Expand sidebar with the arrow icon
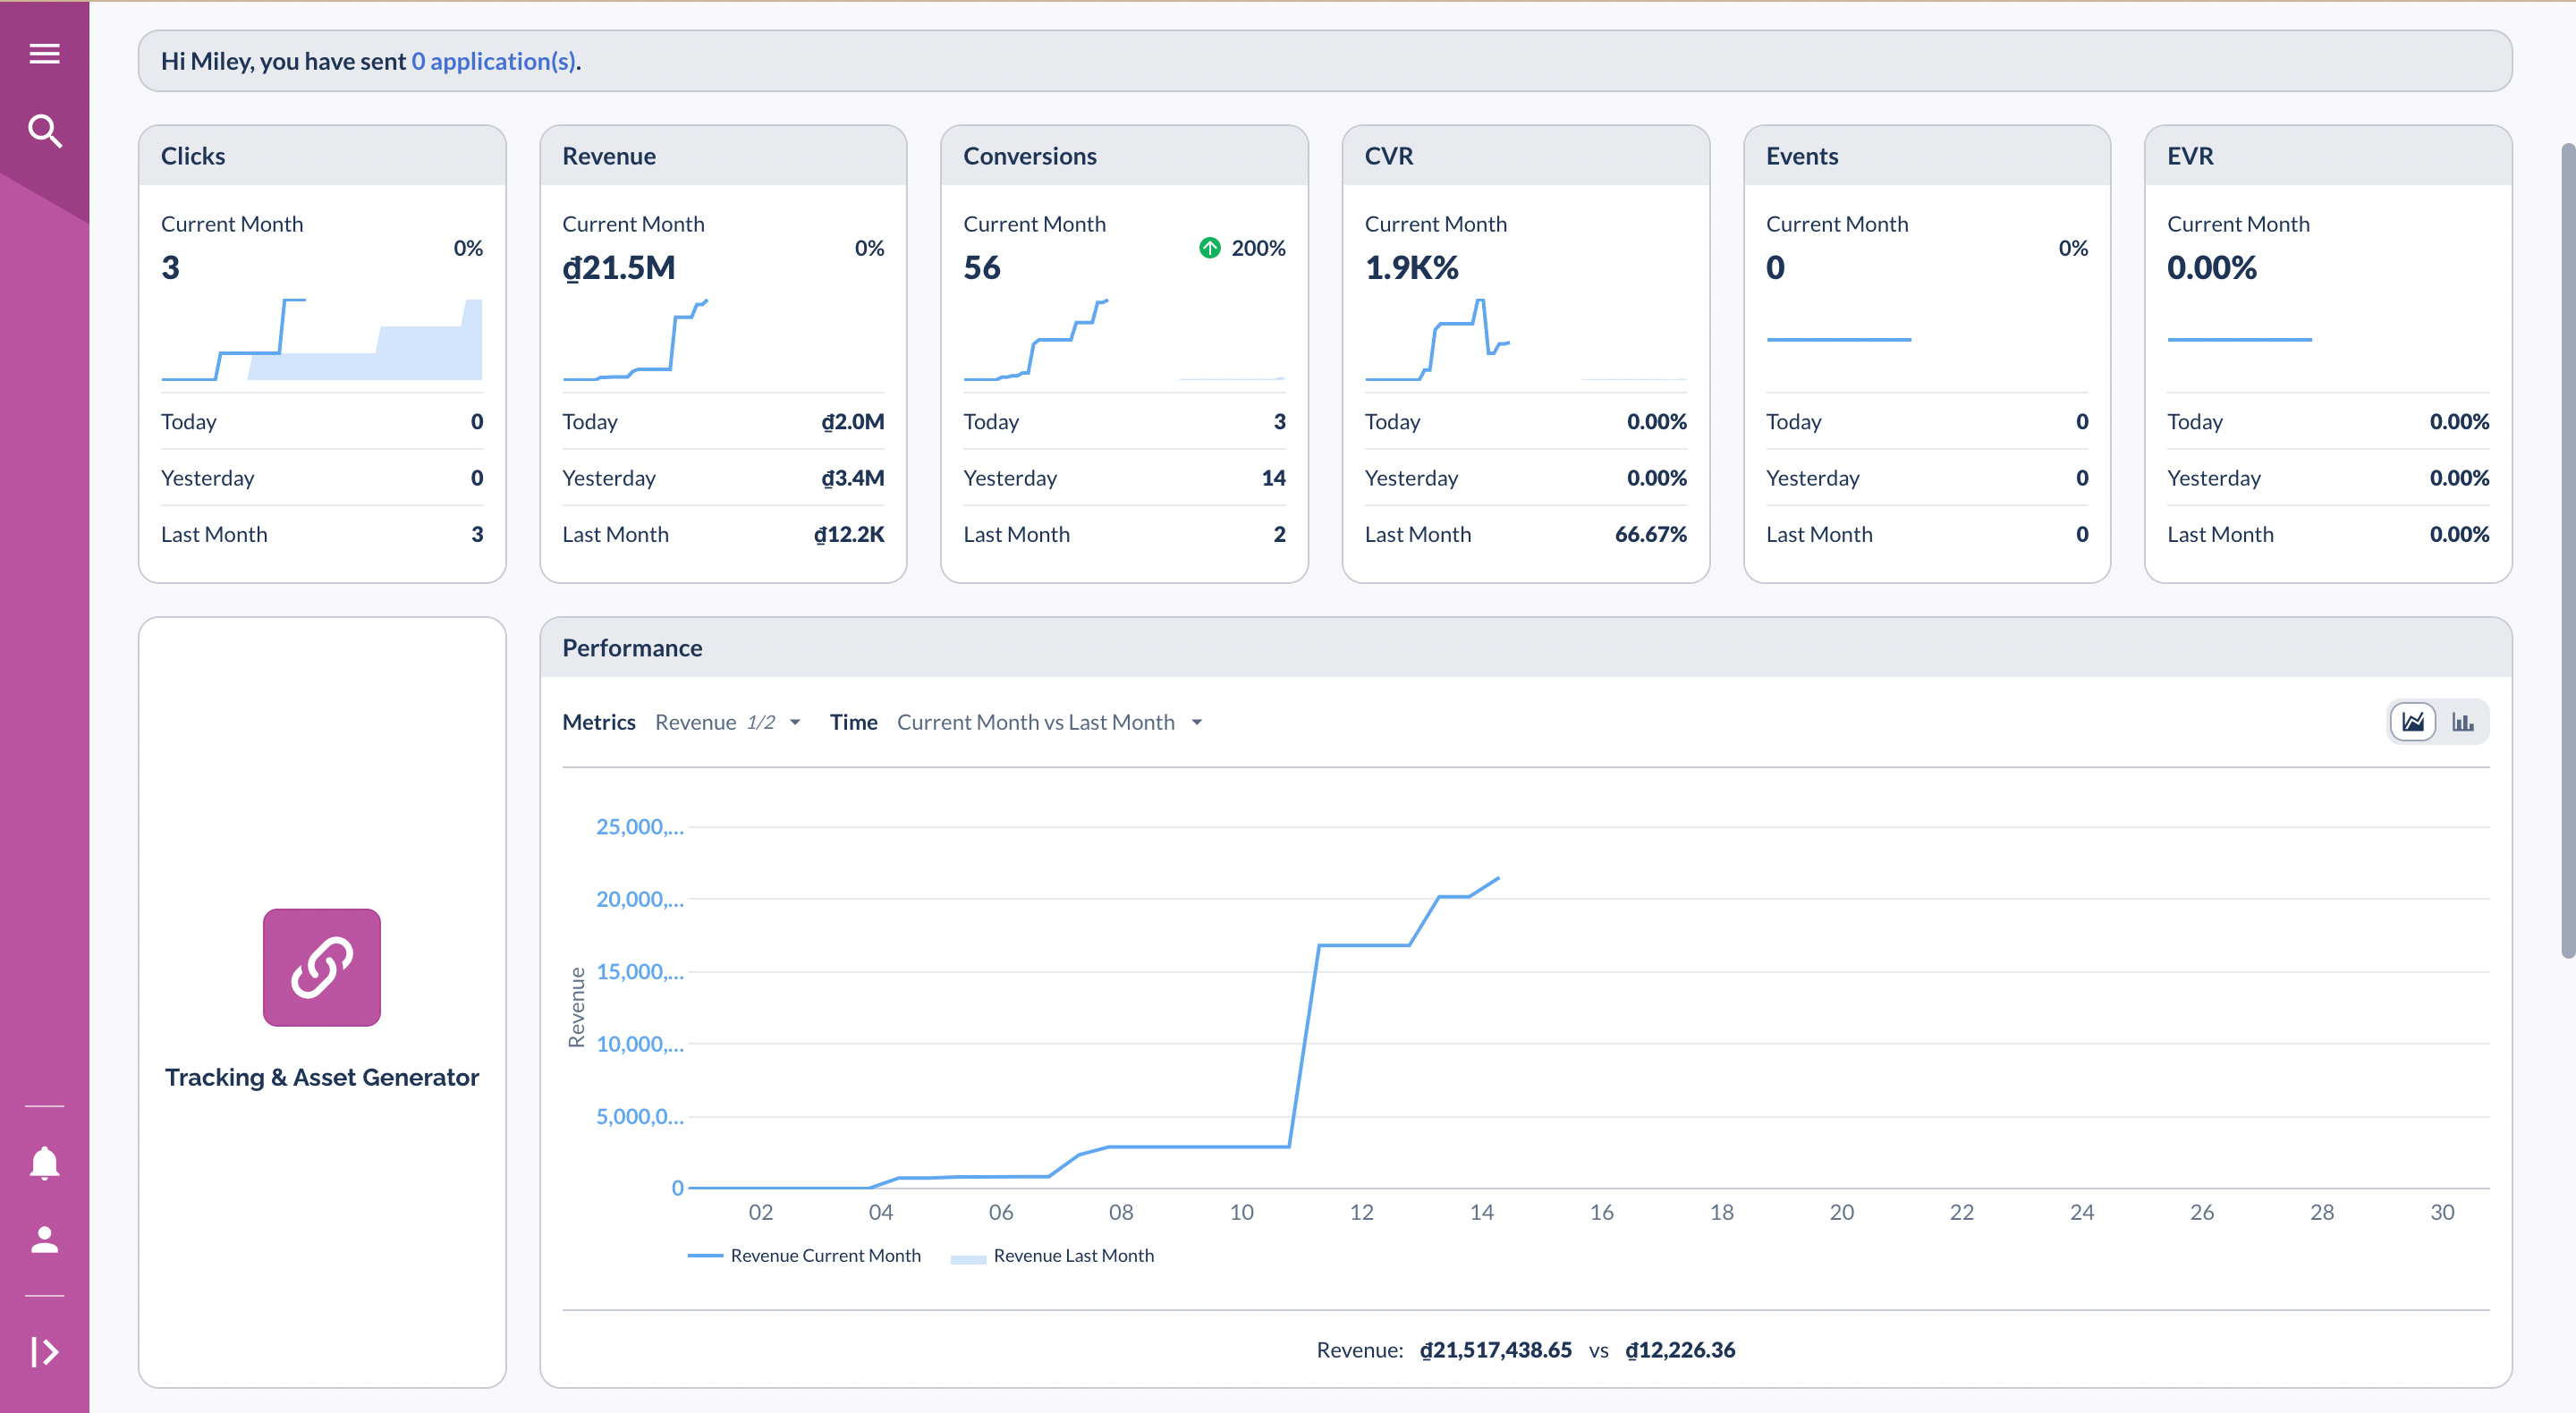This screenshot has width=2576, height=1413. pos(44,1352)
